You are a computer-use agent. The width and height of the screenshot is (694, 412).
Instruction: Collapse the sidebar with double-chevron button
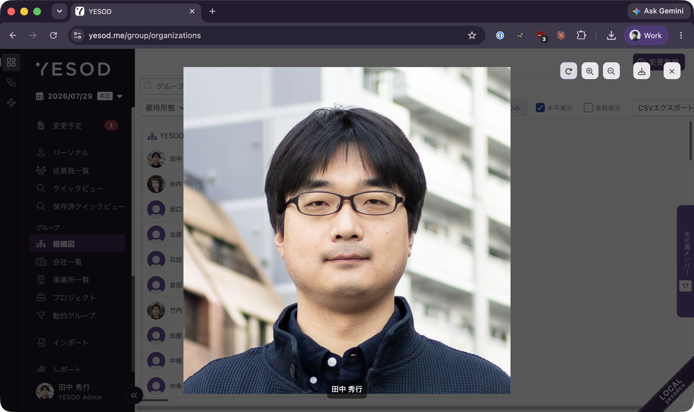134,395
